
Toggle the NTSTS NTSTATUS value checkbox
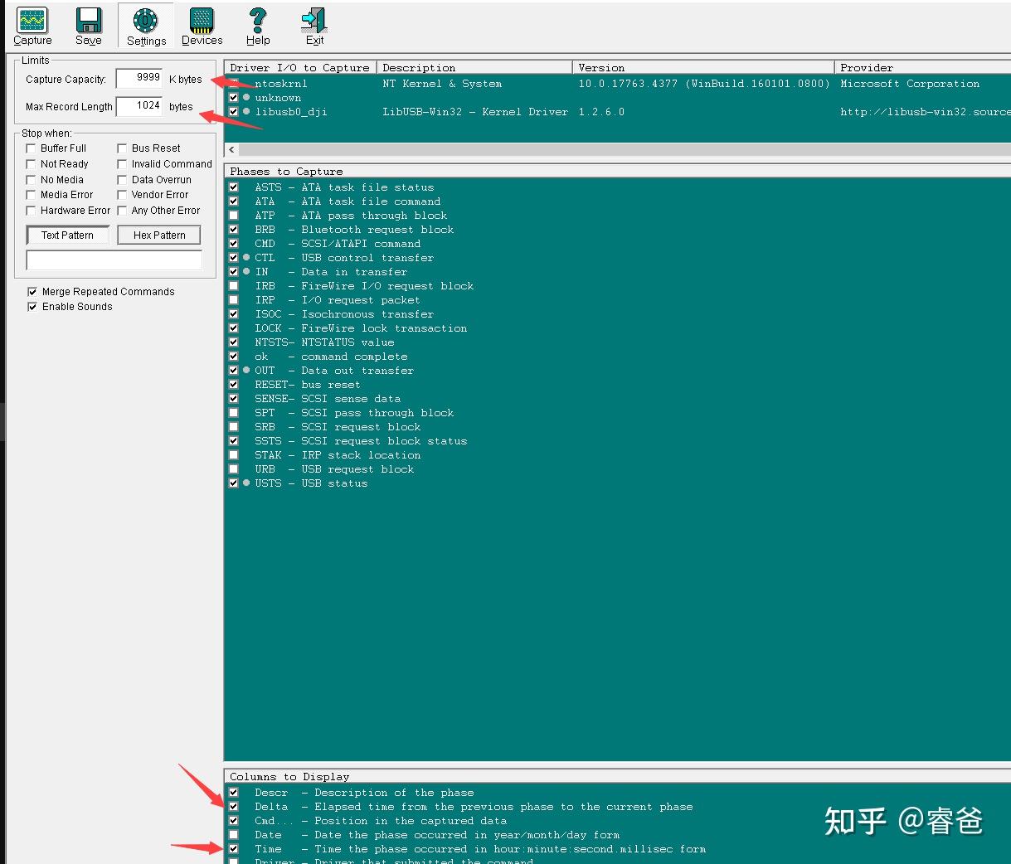coord(234,342)
